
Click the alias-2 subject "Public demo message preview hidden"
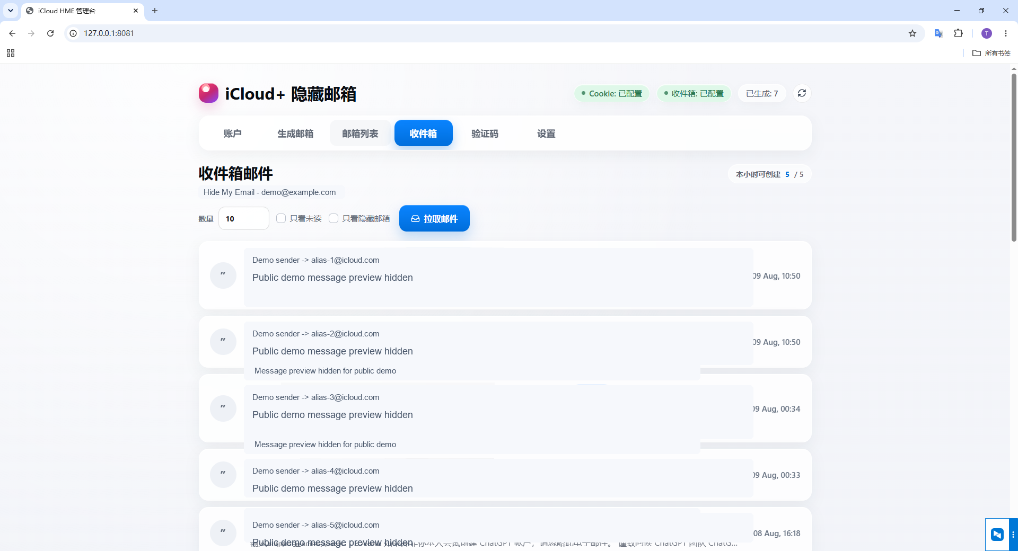[x=332, y=351]
